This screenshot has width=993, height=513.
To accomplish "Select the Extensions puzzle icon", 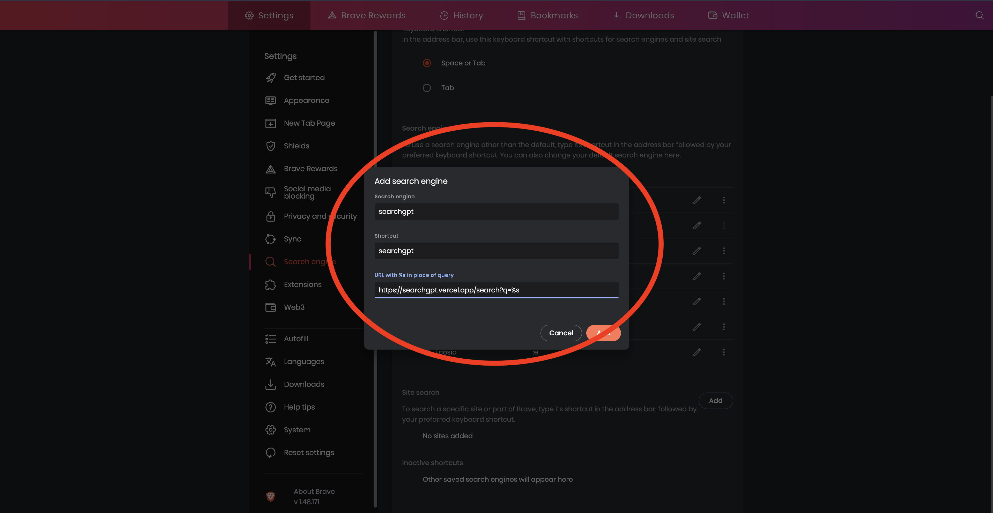I will (x=271, y=284).
